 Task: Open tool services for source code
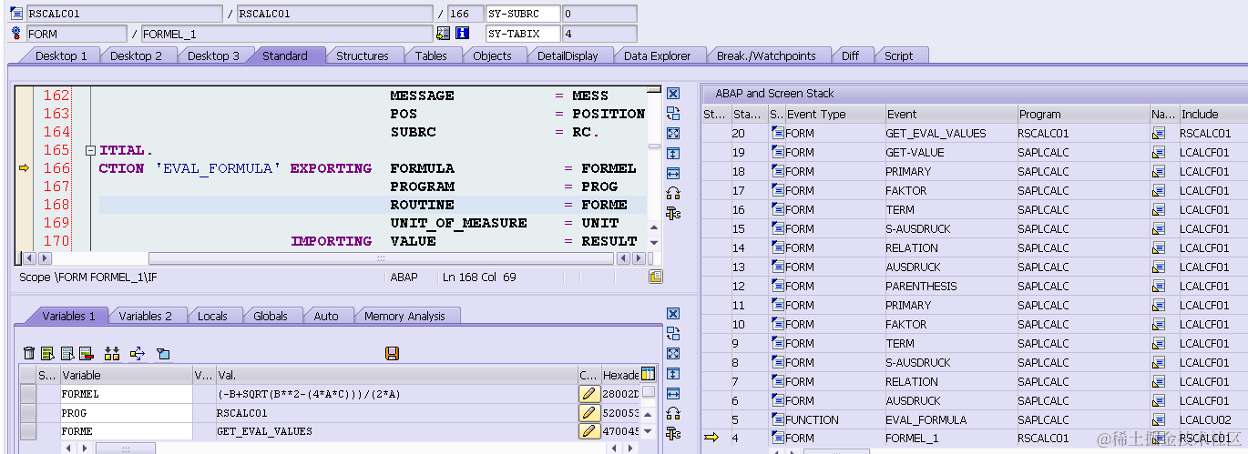click(673, 214)
